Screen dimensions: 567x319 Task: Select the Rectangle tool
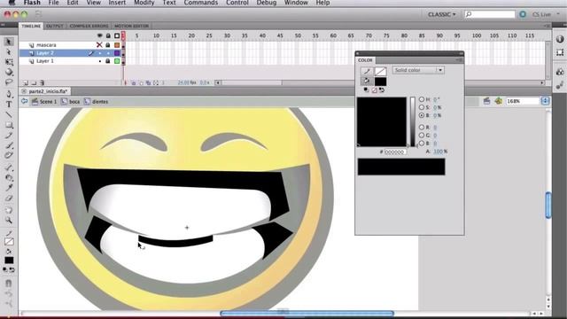pos(9,125)
